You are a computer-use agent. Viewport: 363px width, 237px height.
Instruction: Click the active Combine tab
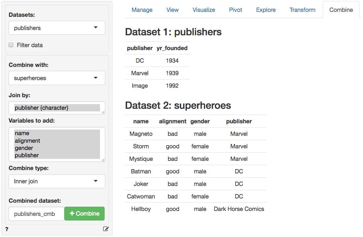[x=341, y=10]
